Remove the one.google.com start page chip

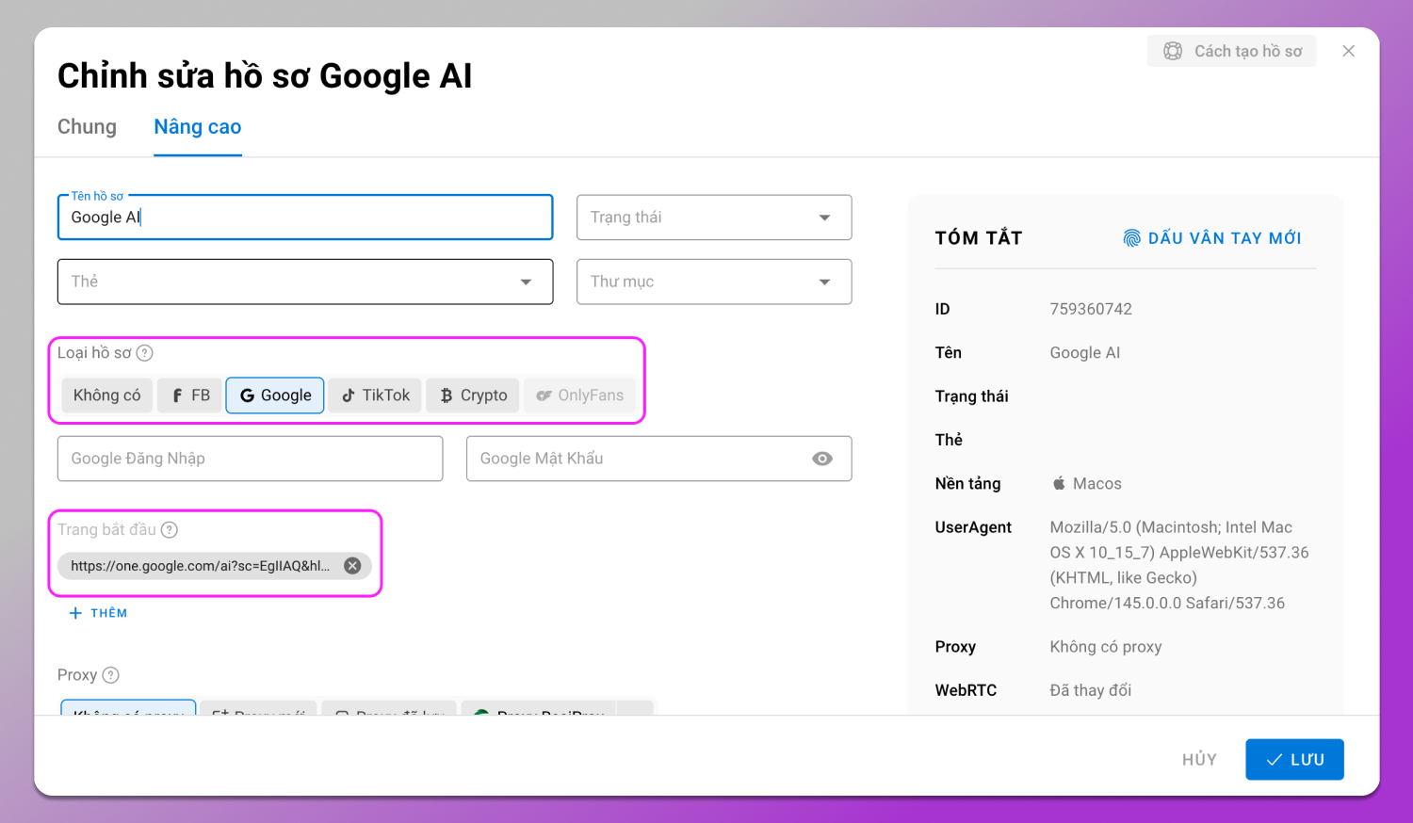pos(352,566)
